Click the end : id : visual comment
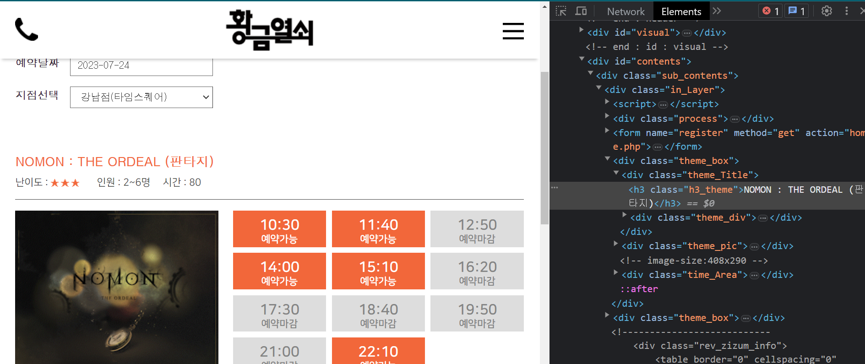Screen dimensions: 865x364 point(657,47)
